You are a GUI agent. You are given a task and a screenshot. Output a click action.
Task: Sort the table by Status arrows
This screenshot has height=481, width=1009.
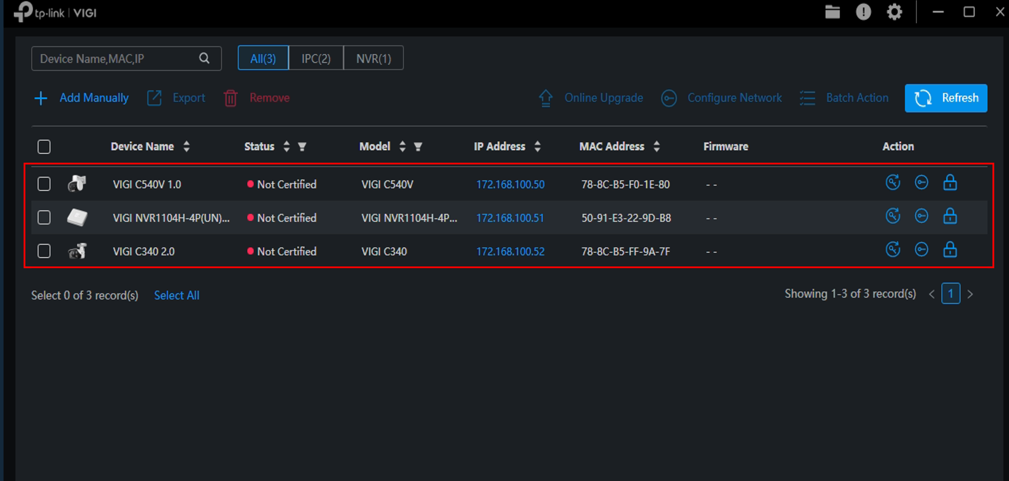(x=286, y=147)
